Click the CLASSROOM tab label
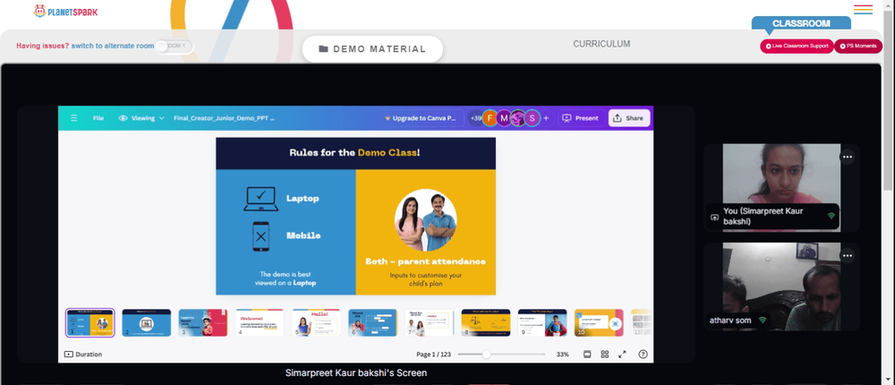 point(801,23)
